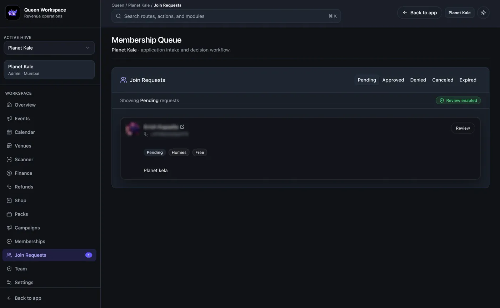Click the Events megaphone icon

click(x=9, y=119)
